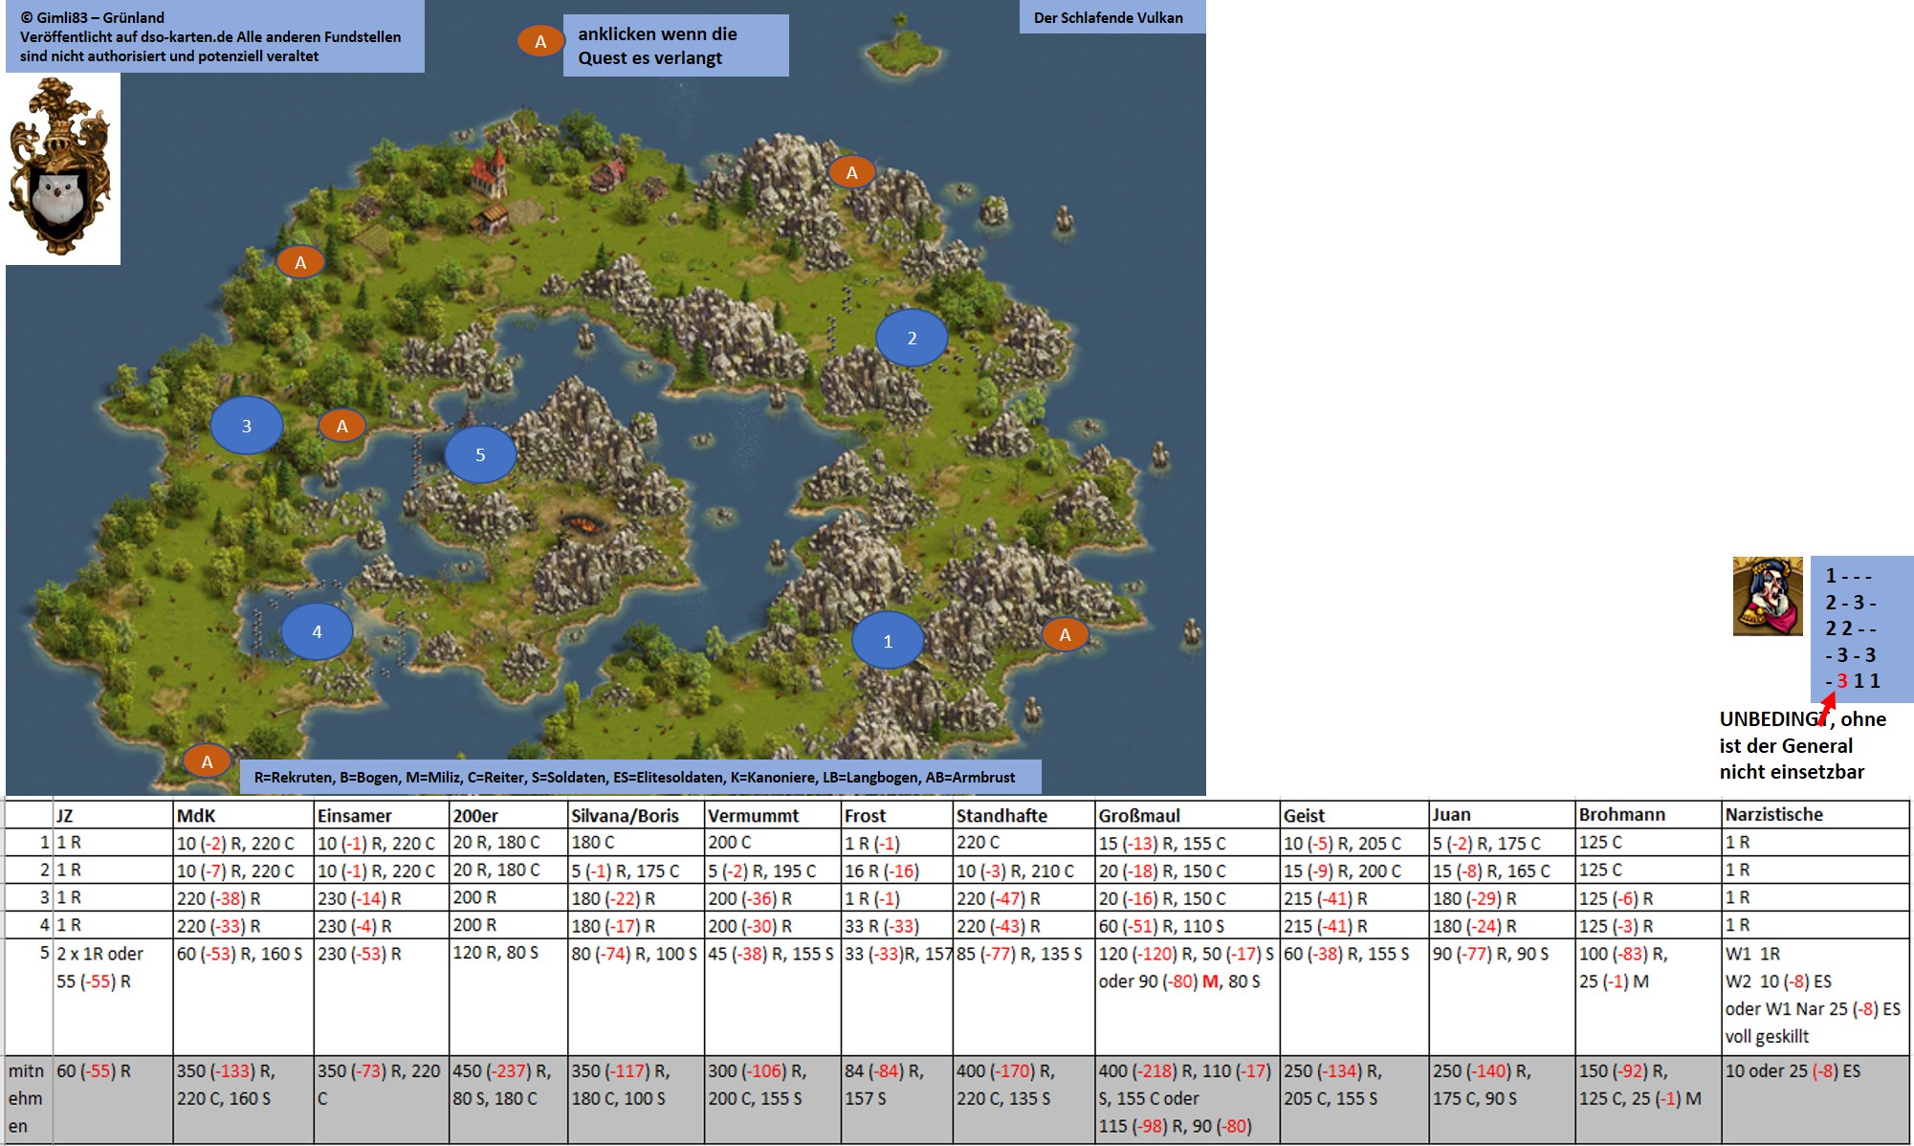Click orange A marker at southwest coast

click(x=207, y=761)
